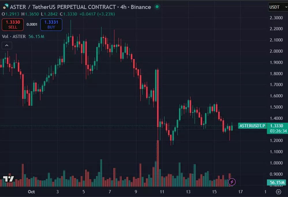
Task: Click the purple lightning bolt icon
Action: click(232, 182)
